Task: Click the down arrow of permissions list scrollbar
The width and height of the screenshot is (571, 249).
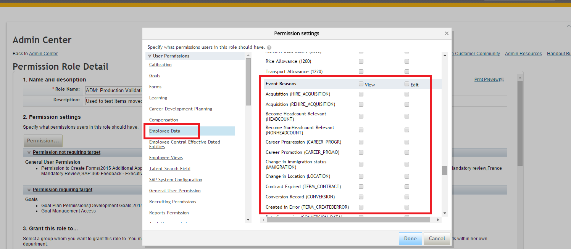Action: point(445,213)
